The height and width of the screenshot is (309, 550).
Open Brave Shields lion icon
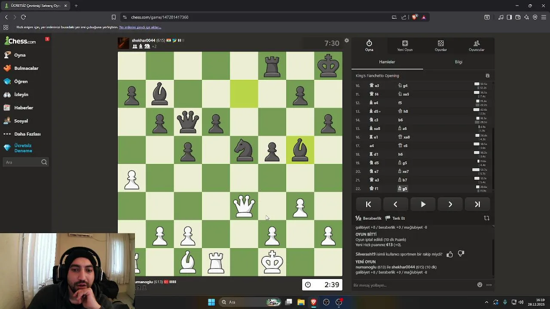point(414,17)
